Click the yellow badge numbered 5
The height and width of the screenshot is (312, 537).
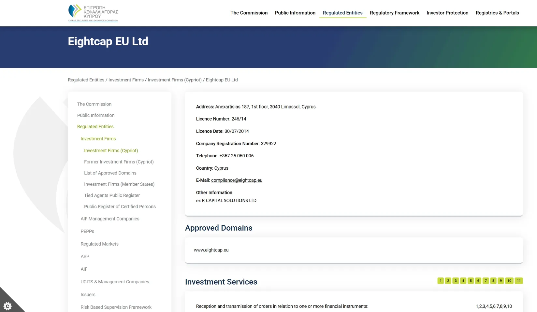(x=471, y=281)
